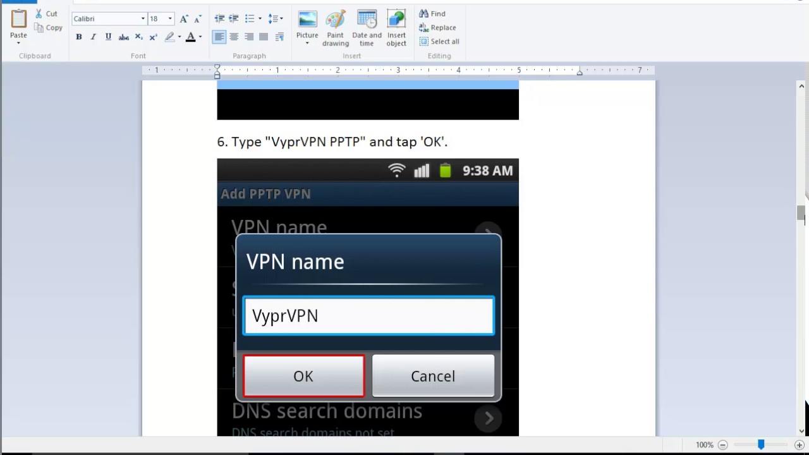Align text to the right
This screenshot has height=455, width=809.
coord(249,37)
